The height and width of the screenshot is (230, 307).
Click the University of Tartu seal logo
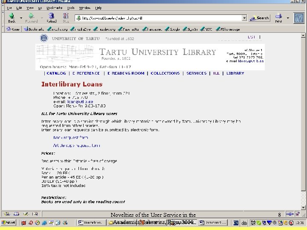coord(44,38)
